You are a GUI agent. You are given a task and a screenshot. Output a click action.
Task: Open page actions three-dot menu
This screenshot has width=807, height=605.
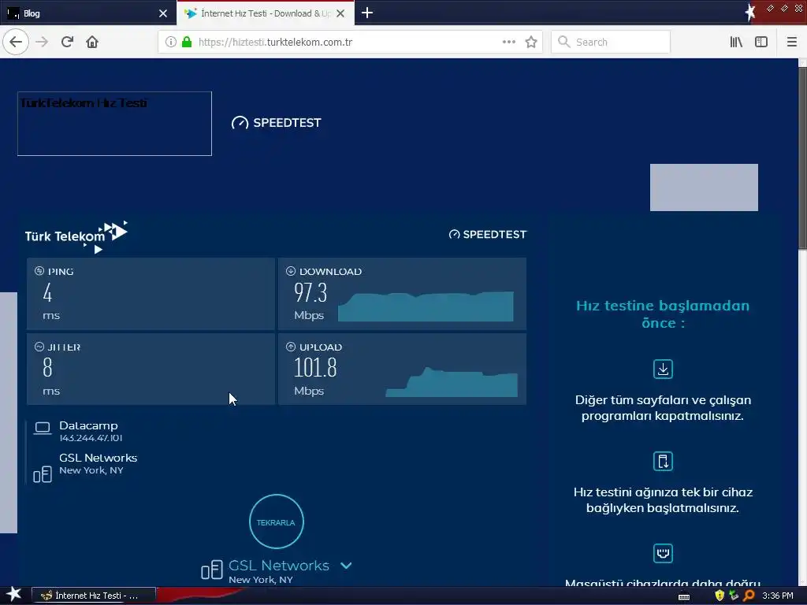click(508, 42)
